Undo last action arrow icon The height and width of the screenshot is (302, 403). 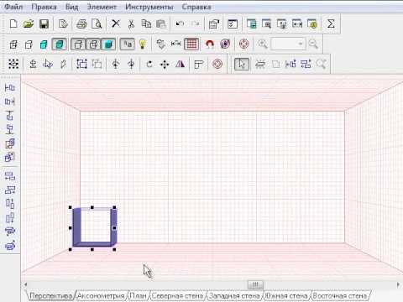click(x=180, y=24)
